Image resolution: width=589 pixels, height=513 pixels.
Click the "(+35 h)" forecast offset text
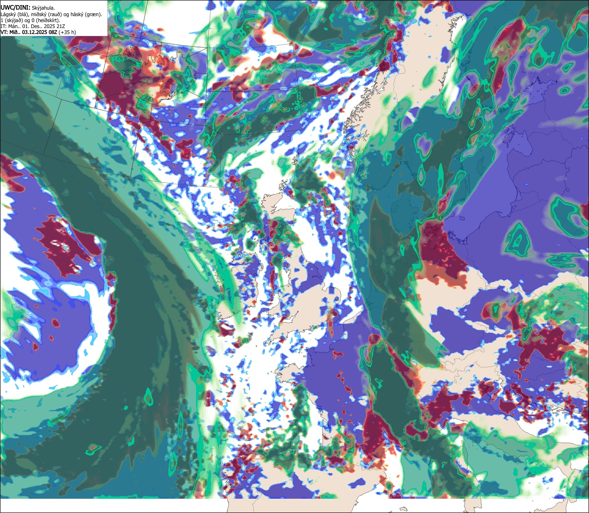67,32
